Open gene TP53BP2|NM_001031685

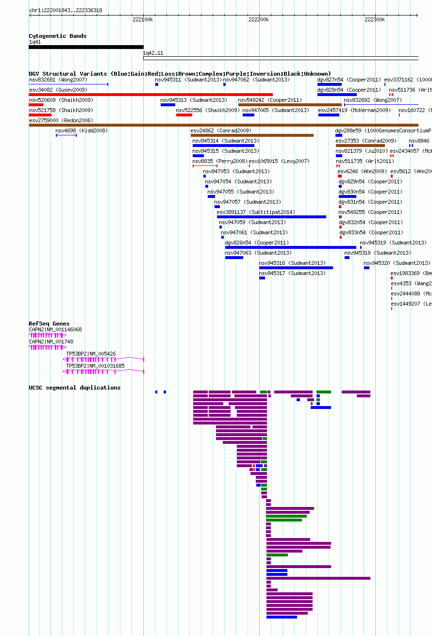click(95, 366)
